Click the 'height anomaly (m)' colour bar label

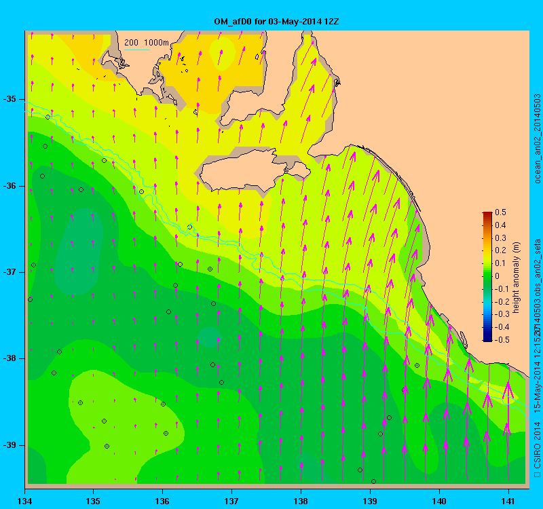[x=517, y=278]
